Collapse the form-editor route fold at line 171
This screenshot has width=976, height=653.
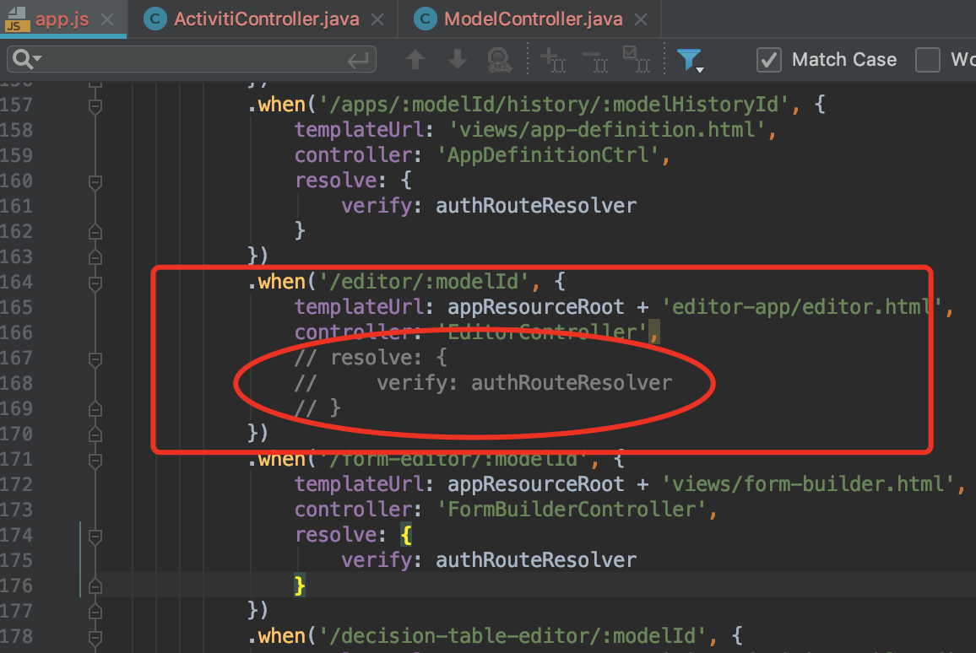[x=95, y=461]
